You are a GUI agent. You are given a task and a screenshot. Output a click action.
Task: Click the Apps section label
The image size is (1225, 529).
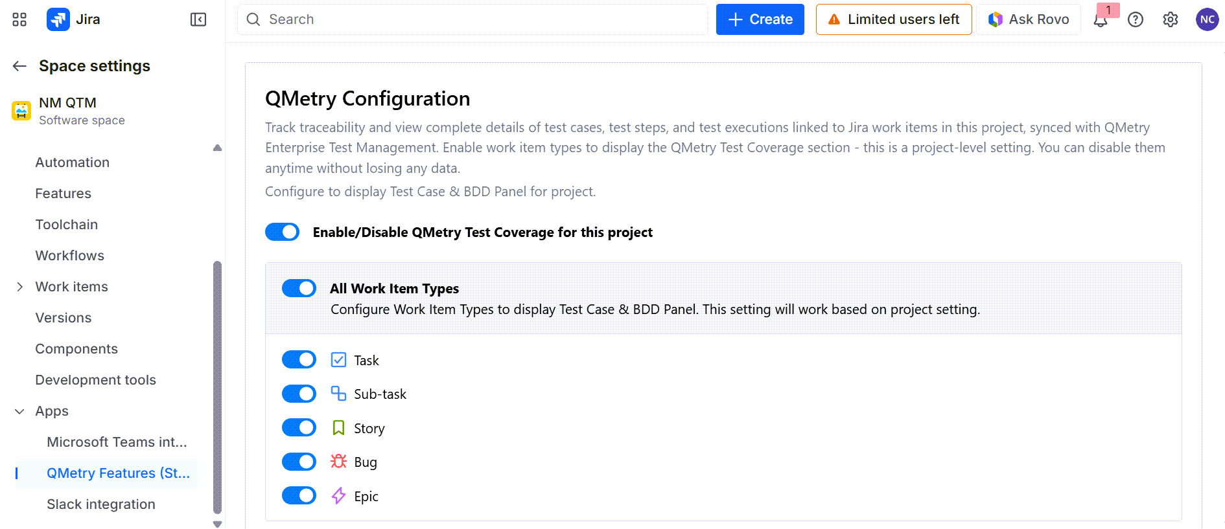(x=52, y=411)
